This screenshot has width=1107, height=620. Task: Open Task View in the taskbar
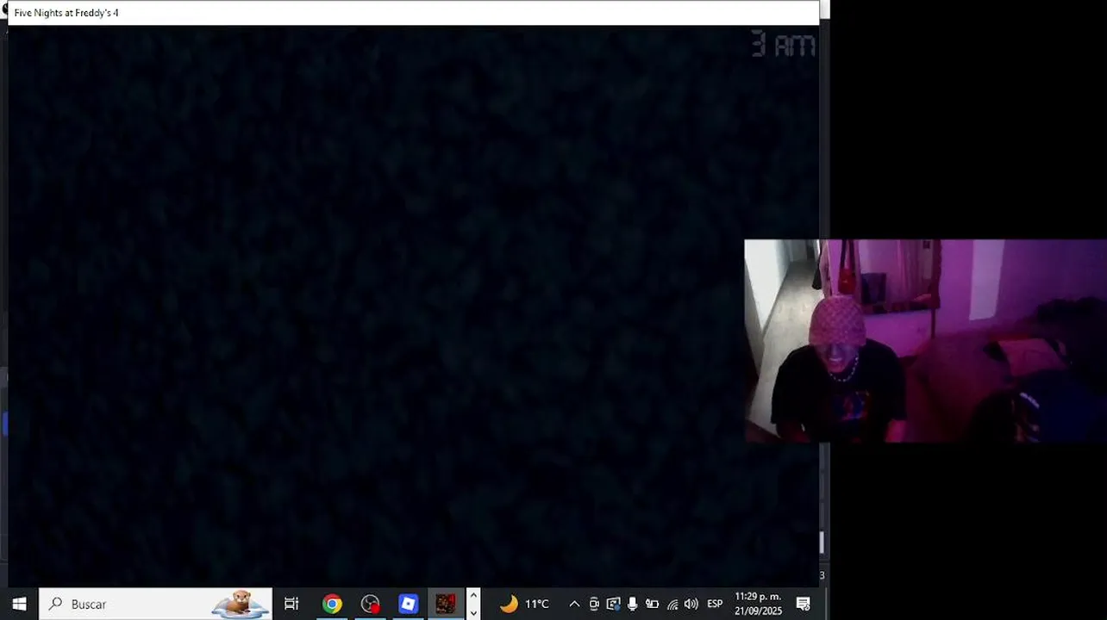[x=291, y=604]
